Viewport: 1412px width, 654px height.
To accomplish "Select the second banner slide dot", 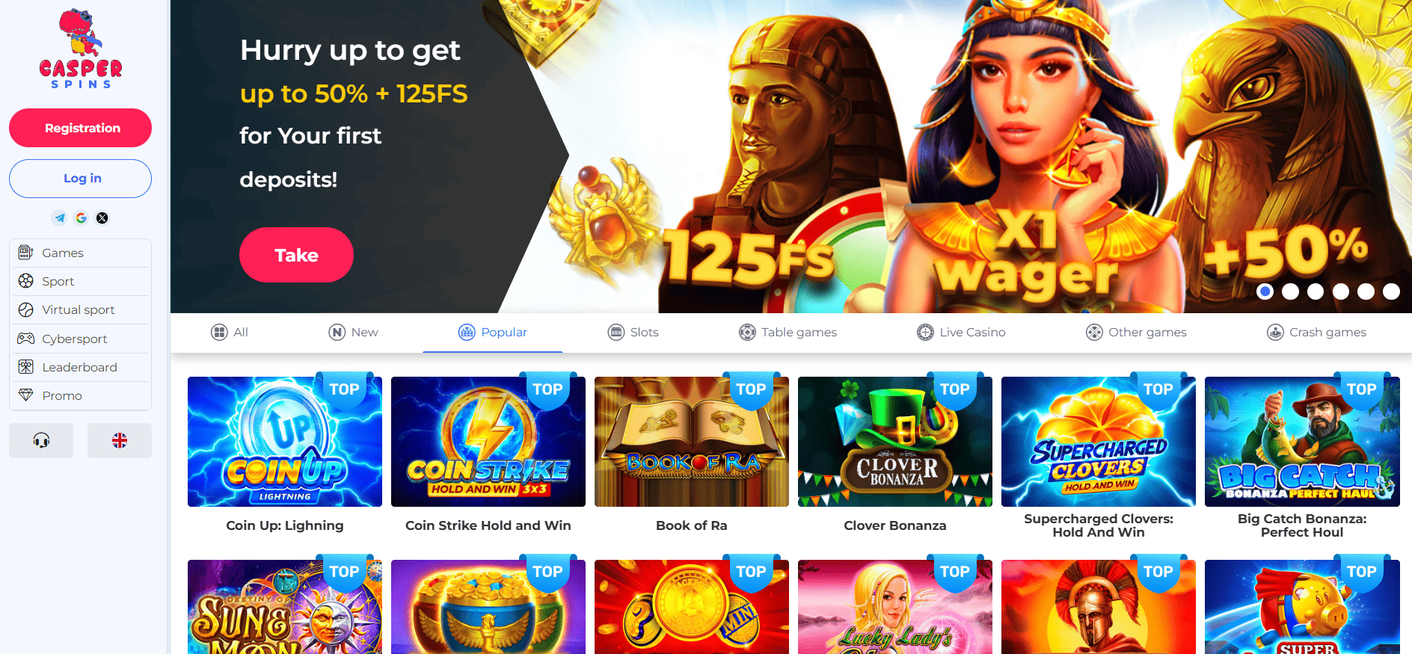I will [1290, 291].
